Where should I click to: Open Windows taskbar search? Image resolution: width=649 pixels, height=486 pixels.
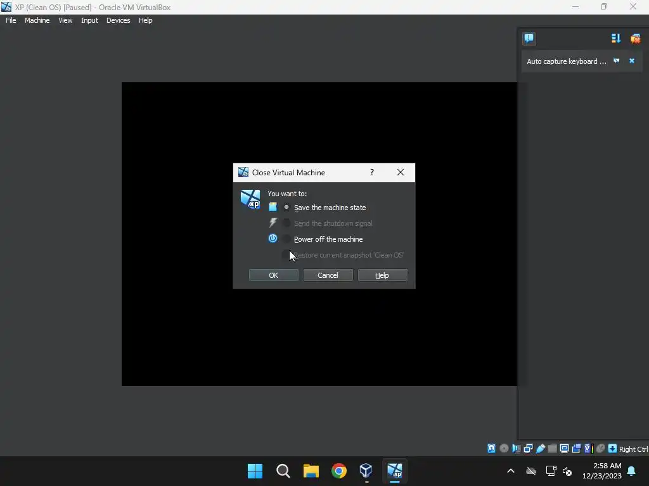coord(283,471)
